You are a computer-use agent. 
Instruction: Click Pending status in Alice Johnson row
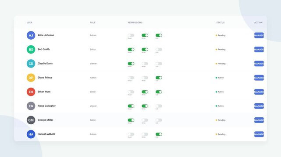(221, 35)
